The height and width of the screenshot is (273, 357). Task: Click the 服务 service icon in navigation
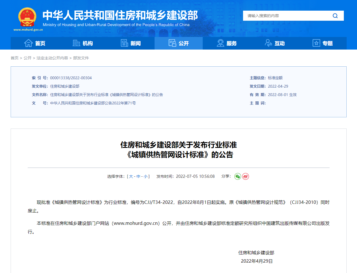click(220, 43)
